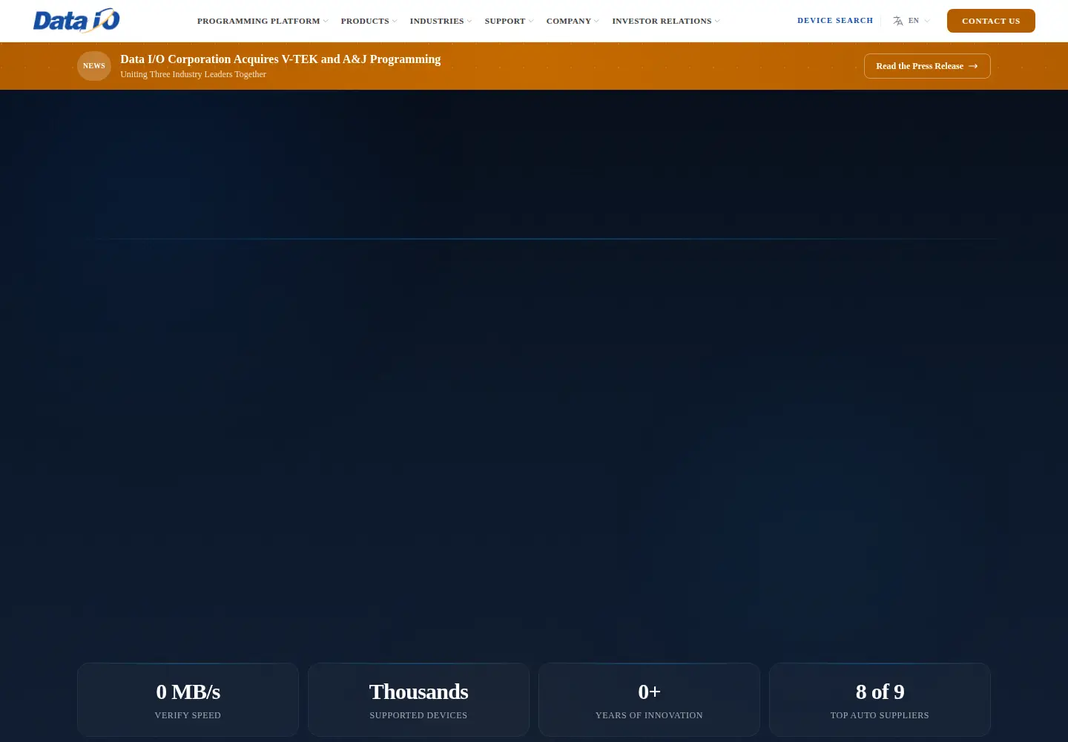This screenshot has width=1068, height=742.
Task: Open the Industries menu
Action: click(441, 21)
